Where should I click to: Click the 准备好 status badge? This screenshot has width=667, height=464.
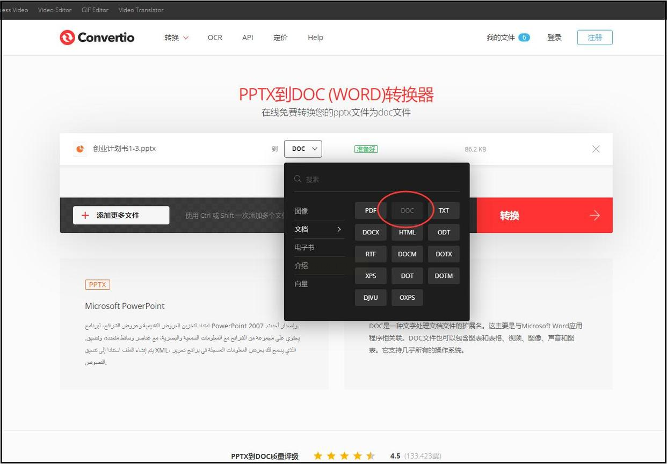[366, 149]
